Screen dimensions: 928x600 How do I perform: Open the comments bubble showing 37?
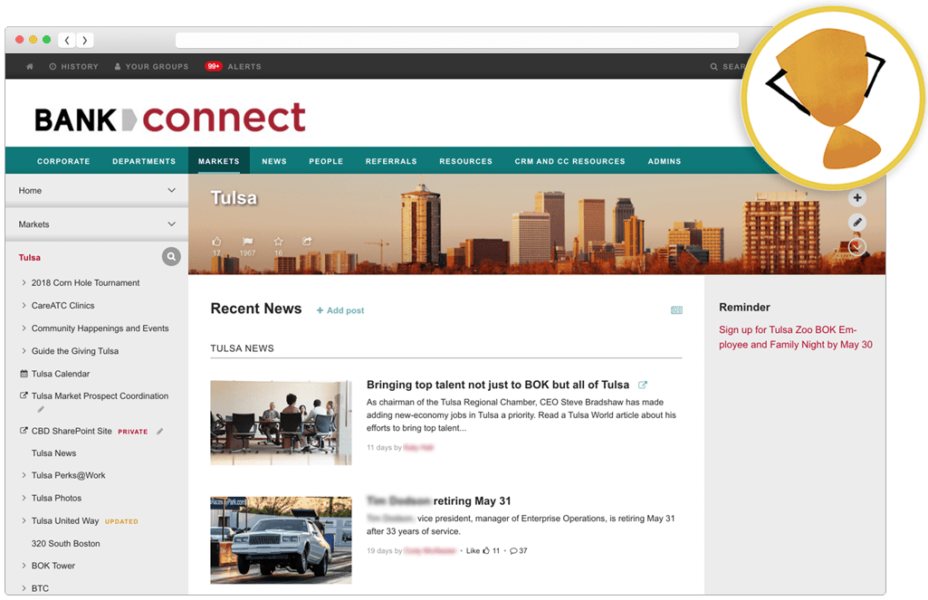513,551
